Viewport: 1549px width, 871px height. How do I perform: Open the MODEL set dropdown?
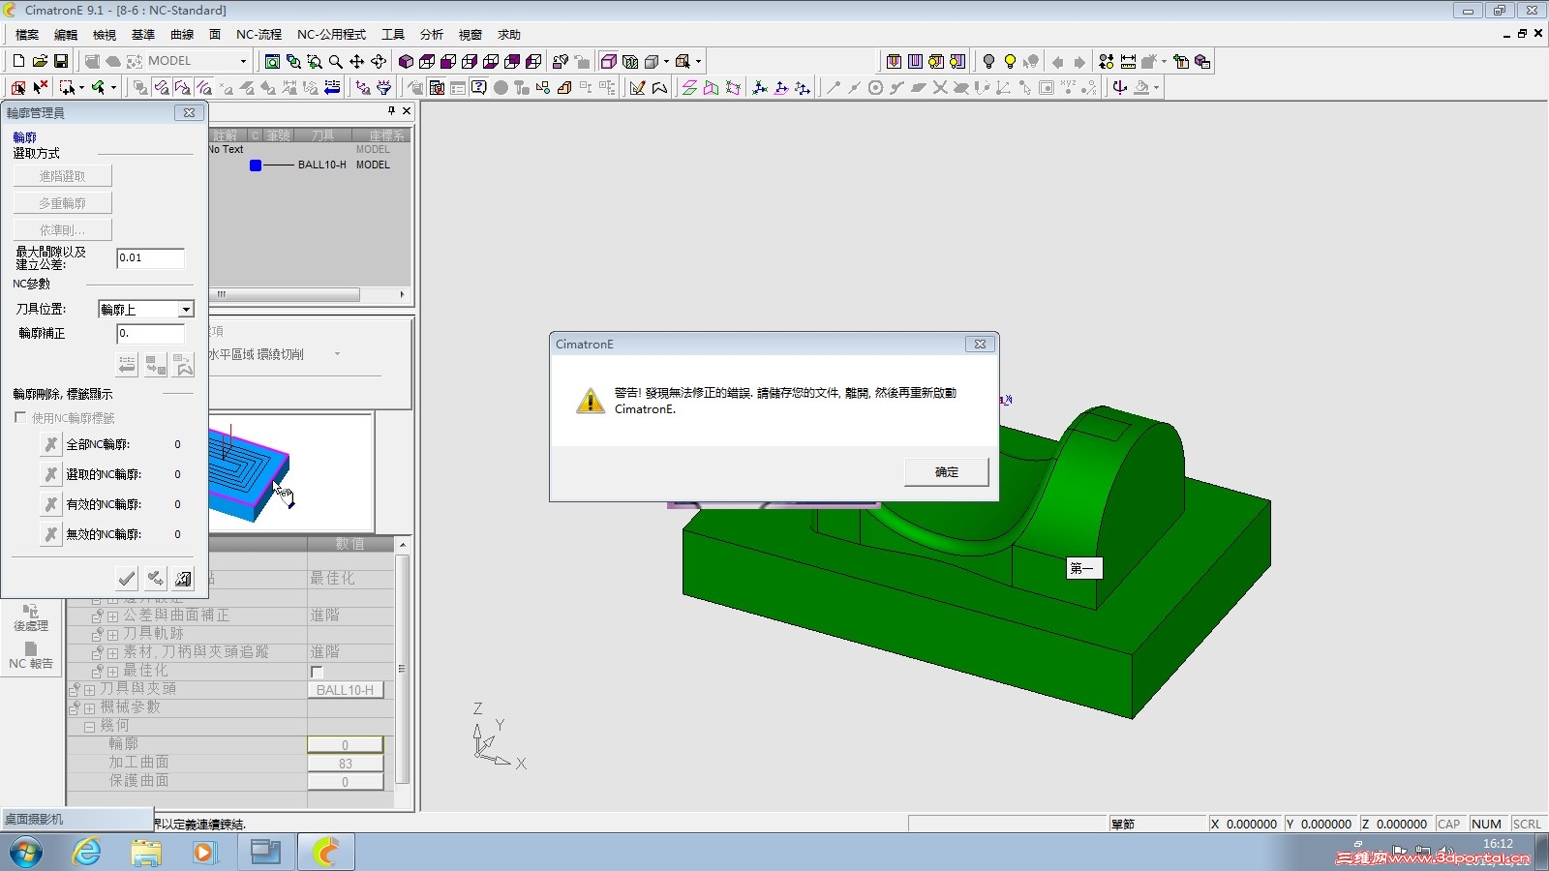243,61
